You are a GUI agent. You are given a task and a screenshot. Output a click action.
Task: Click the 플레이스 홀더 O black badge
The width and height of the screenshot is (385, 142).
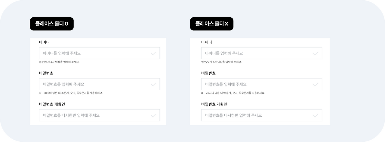52,24
